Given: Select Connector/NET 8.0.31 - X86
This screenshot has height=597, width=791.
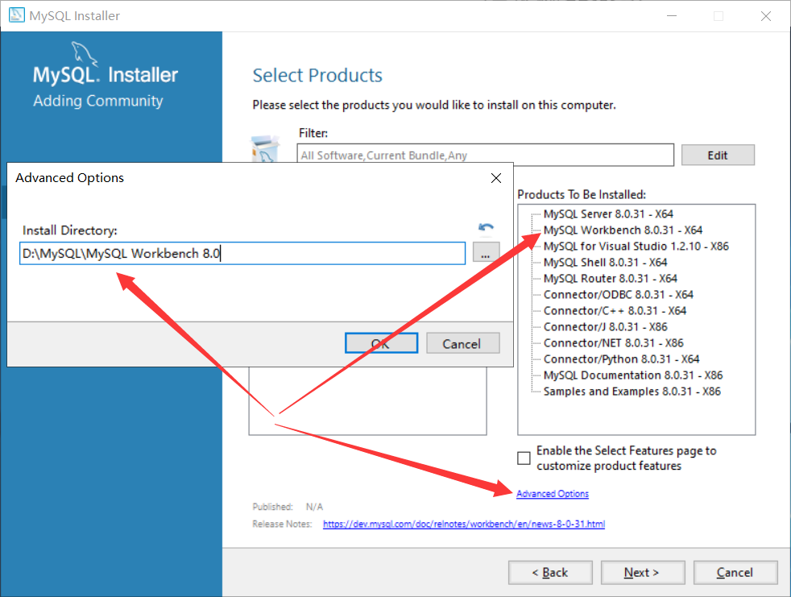Looking at the screenshot, I should click(614, 343).
